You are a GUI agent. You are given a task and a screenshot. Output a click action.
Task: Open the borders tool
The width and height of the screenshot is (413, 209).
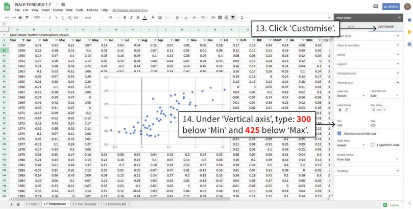160,18
